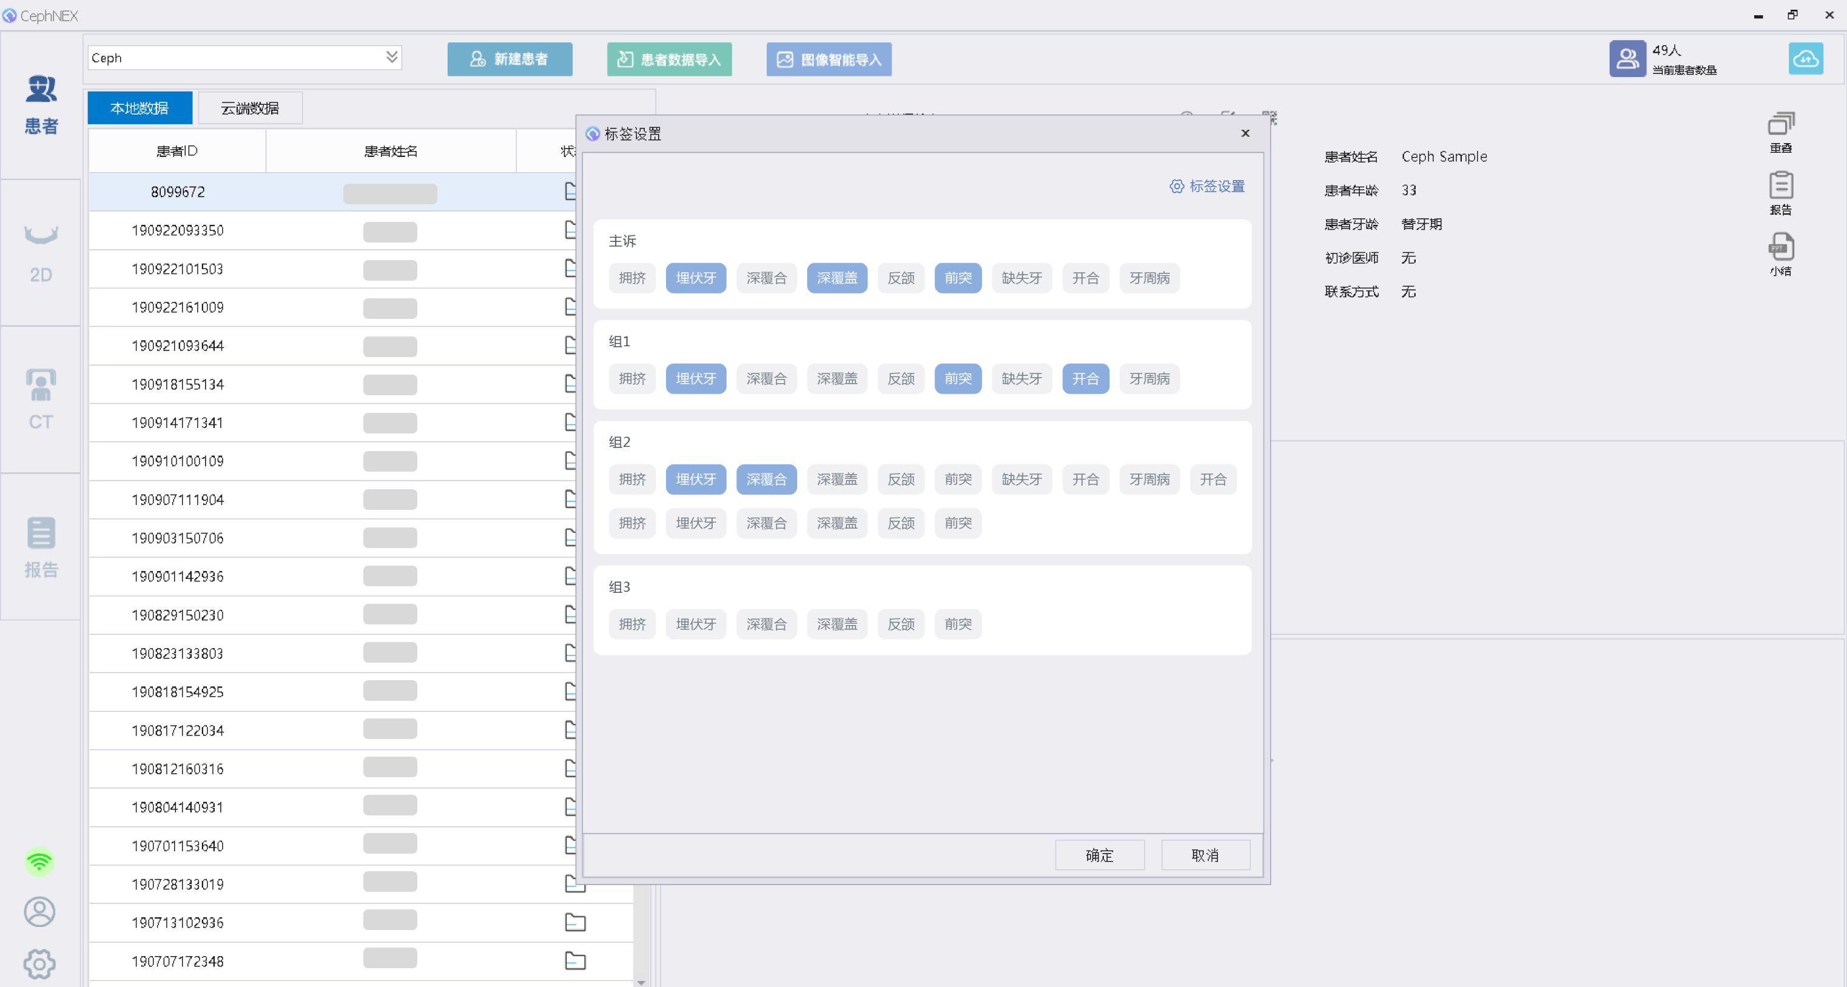Click the 确定 button
The image size is (1847, 987).
[x=1098, y=854]
